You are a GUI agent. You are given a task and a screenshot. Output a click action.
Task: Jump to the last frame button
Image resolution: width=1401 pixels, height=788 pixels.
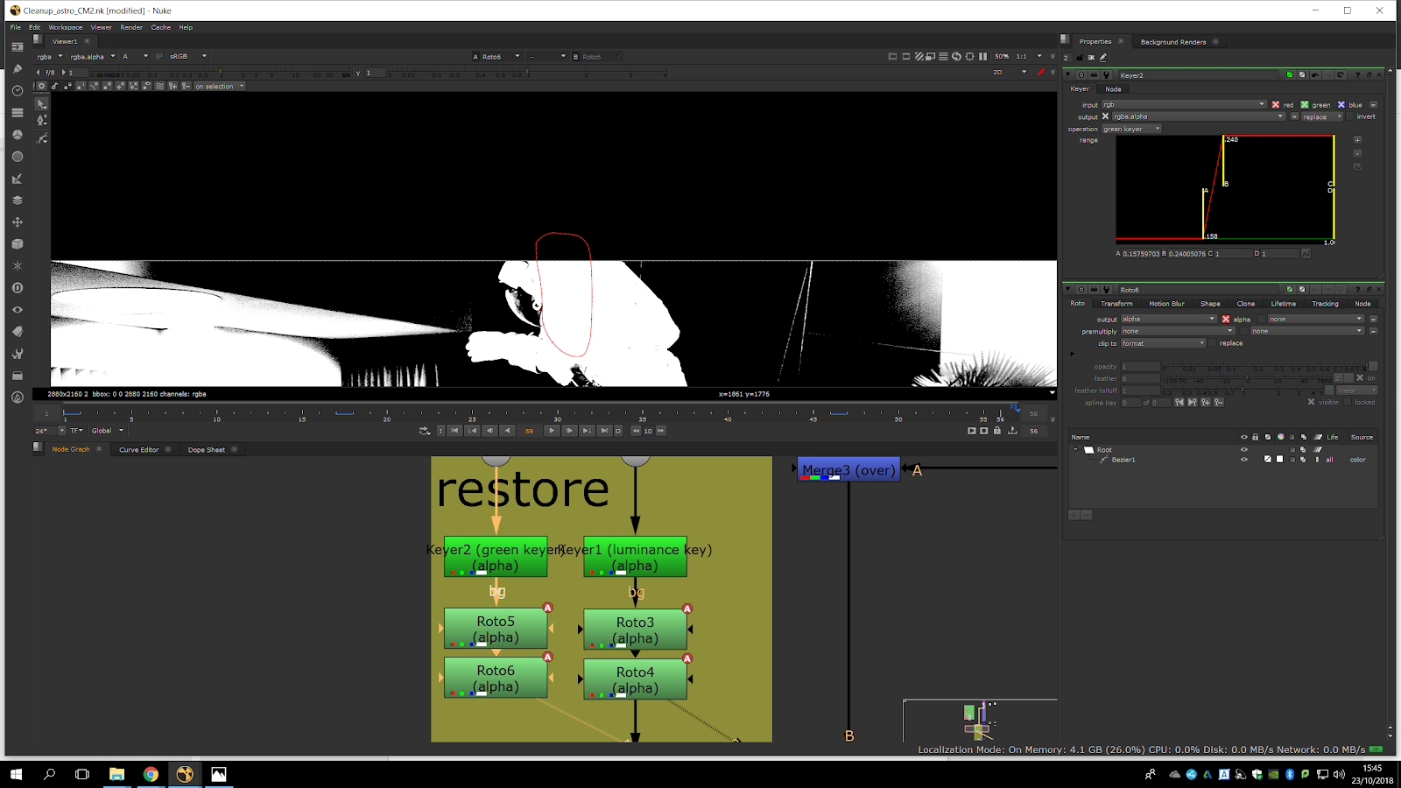(604, 431)
